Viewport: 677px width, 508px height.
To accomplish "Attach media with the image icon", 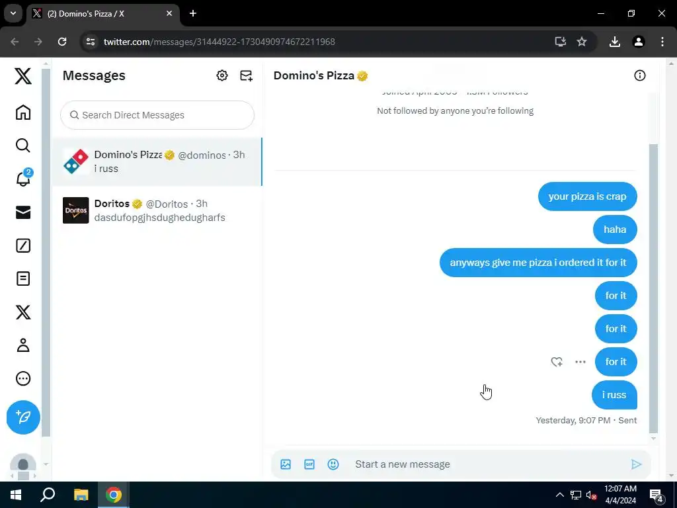I will [x=286, y=464].
